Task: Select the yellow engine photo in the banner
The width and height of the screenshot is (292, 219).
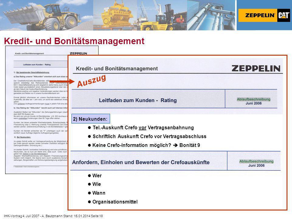Action: [115, 15]
